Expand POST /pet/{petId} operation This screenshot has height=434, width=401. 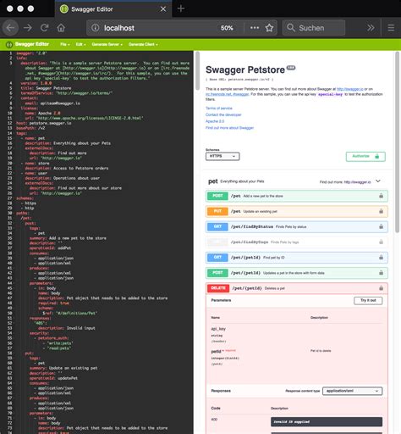(x=296, y=273)
